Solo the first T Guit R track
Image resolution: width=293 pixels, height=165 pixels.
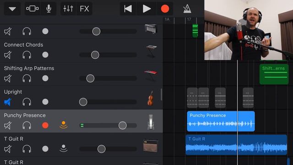pyautogui.click(x=27, y=149)
